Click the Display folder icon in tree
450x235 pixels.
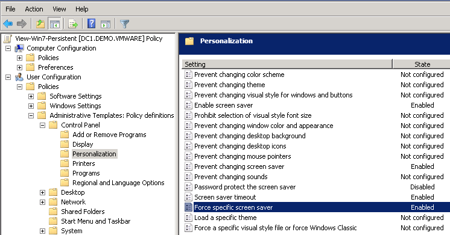click(65, 144)
